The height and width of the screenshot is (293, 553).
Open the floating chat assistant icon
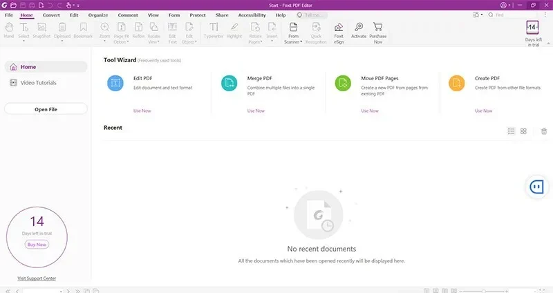point(537,187)
